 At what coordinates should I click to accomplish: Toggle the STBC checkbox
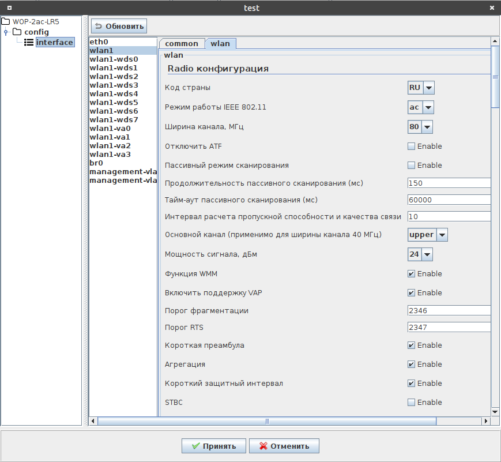pos(411,403)
